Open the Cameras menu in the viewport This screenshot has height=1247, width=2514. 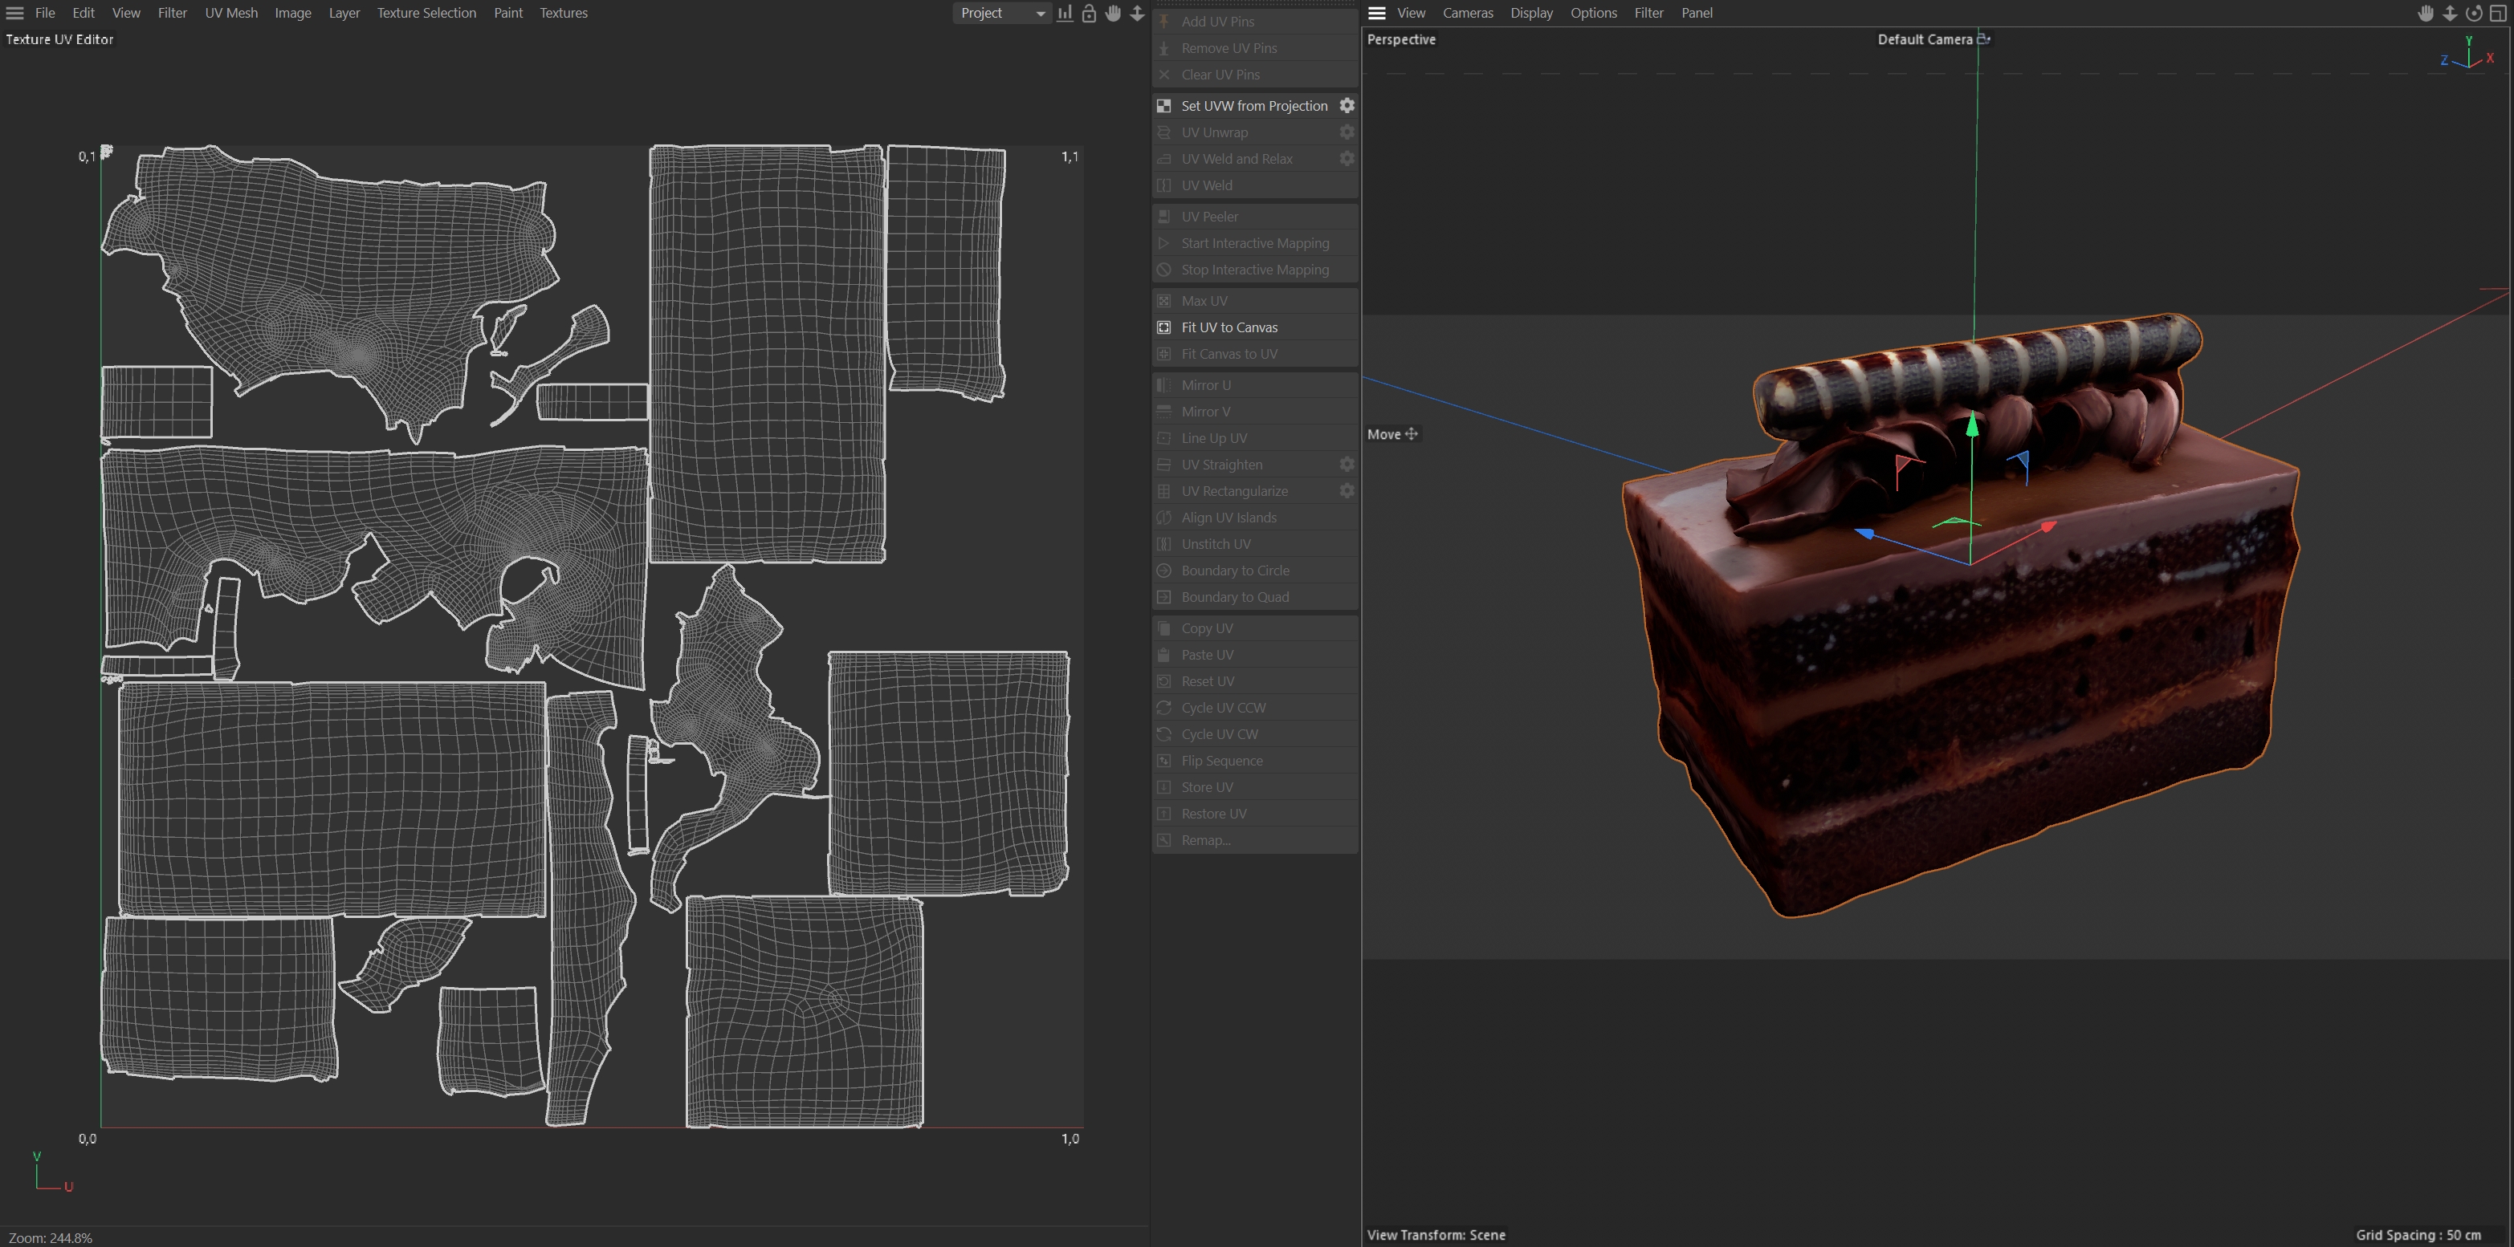(x=1468, y=13)
